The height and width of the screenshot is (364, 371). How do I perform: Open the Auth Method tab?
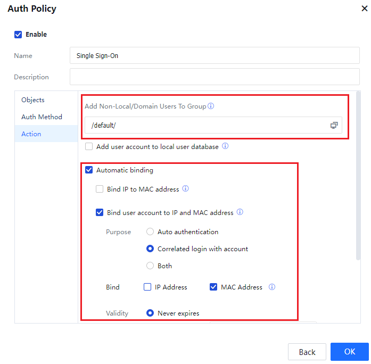coord(42,117)
